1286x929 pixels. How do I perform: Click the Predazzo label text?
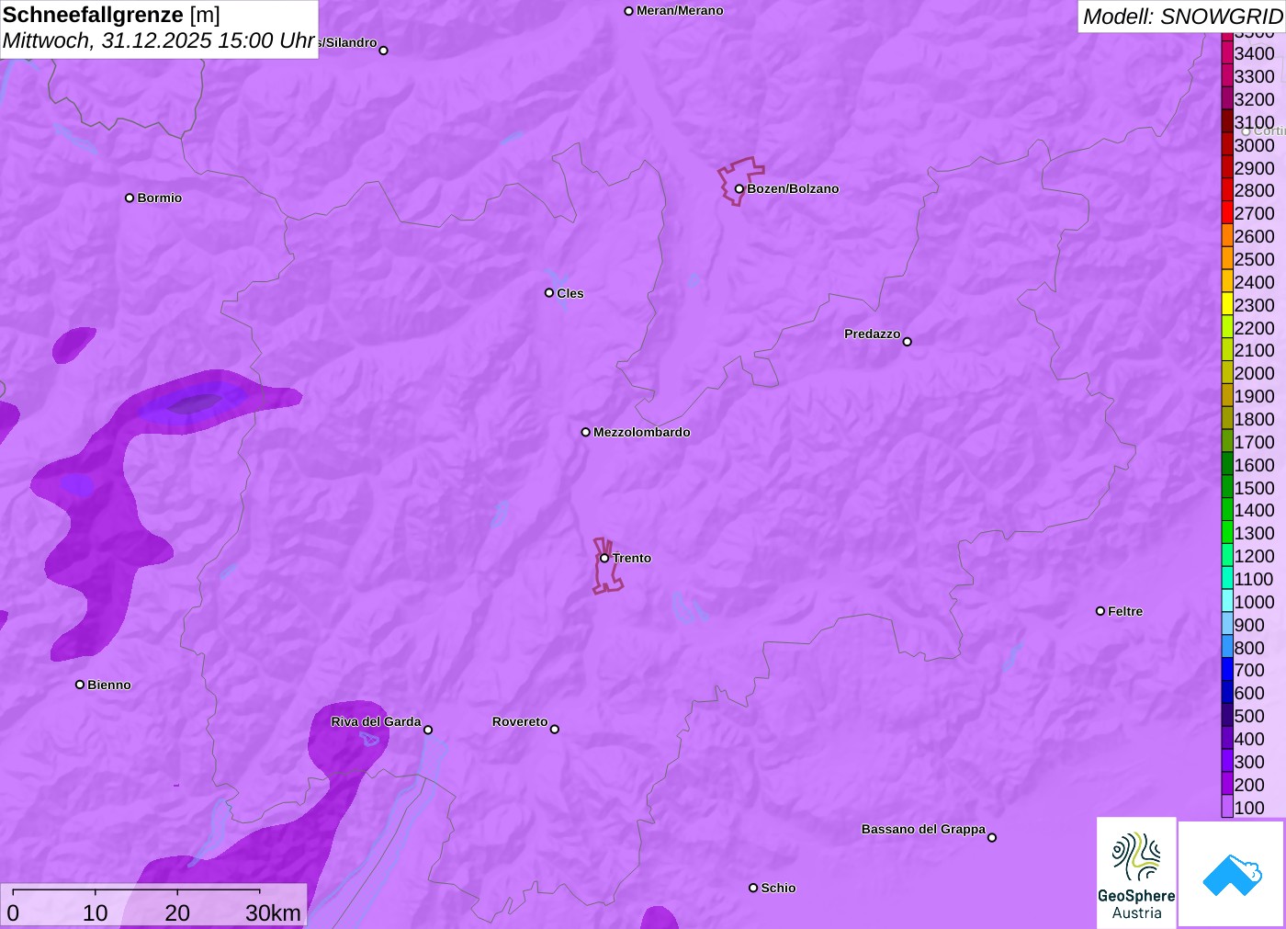point(873,334)
